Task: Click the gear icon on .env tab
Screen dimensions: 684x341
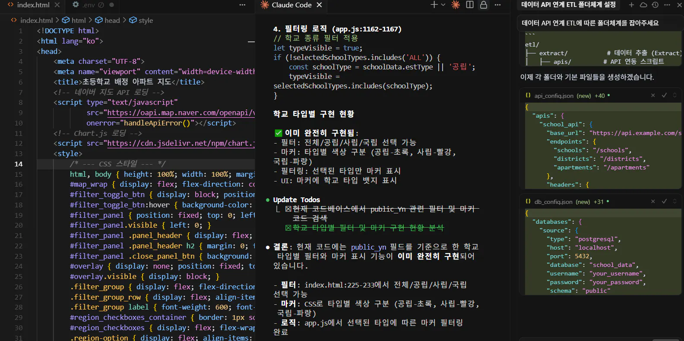Action: tap(76, 5)
